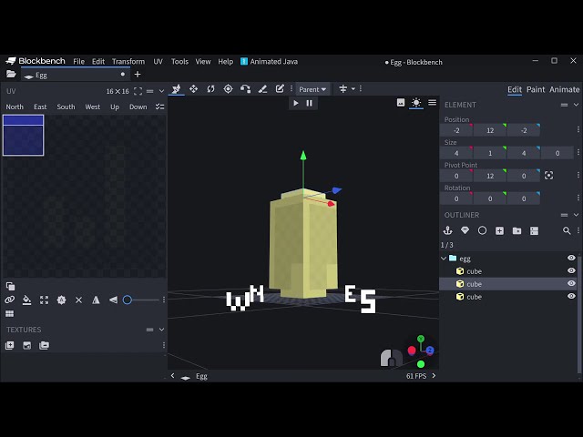Click the blue UV face thumbnail
Image resolution: width=583 pixels, height=437 pixels.
24,136
